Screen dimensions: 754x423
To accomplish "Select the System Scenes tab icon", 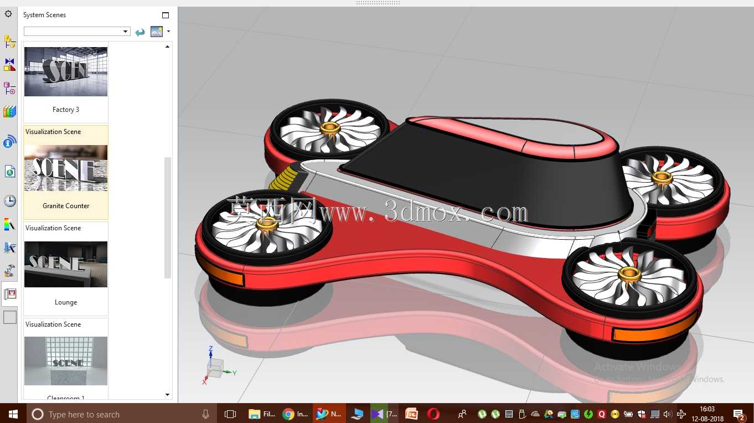I will (10, 294).
